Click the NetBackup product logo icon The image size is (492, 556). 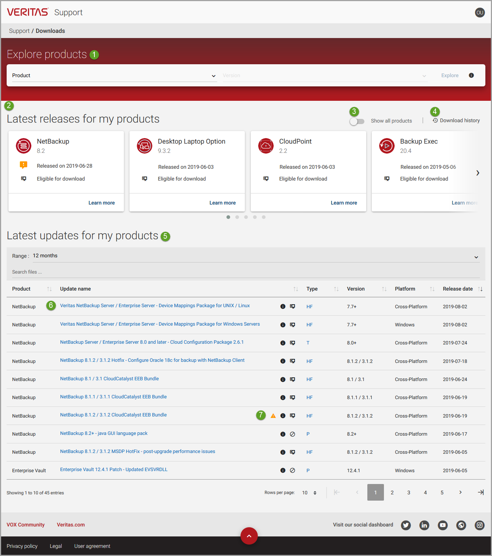coord(24,146)
